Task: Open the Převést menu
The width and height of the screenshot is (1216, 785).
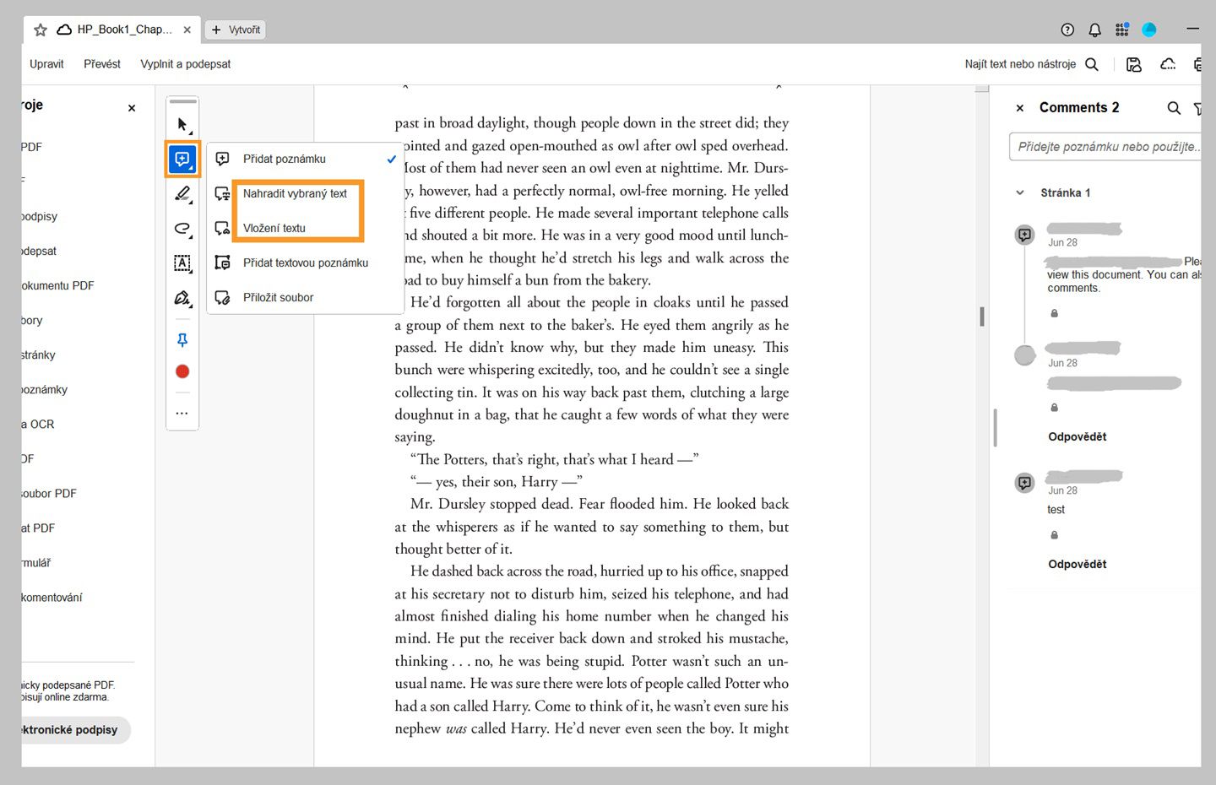Action: click(x=102, y=64)
